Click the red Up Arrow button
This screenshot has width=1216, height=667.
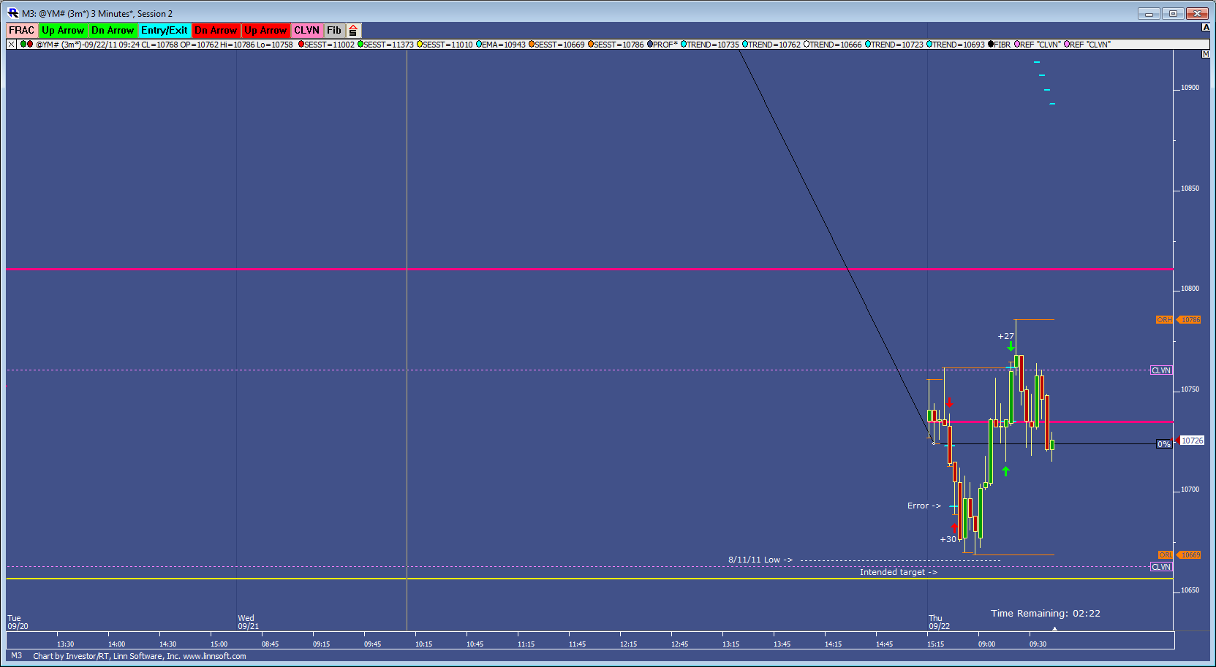pos(265,30)
